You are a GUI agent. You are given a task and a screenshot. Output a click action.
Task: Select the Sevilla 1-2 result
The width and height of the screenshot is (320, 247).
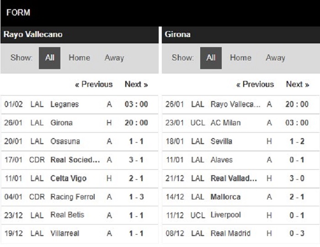click(241, 141)
